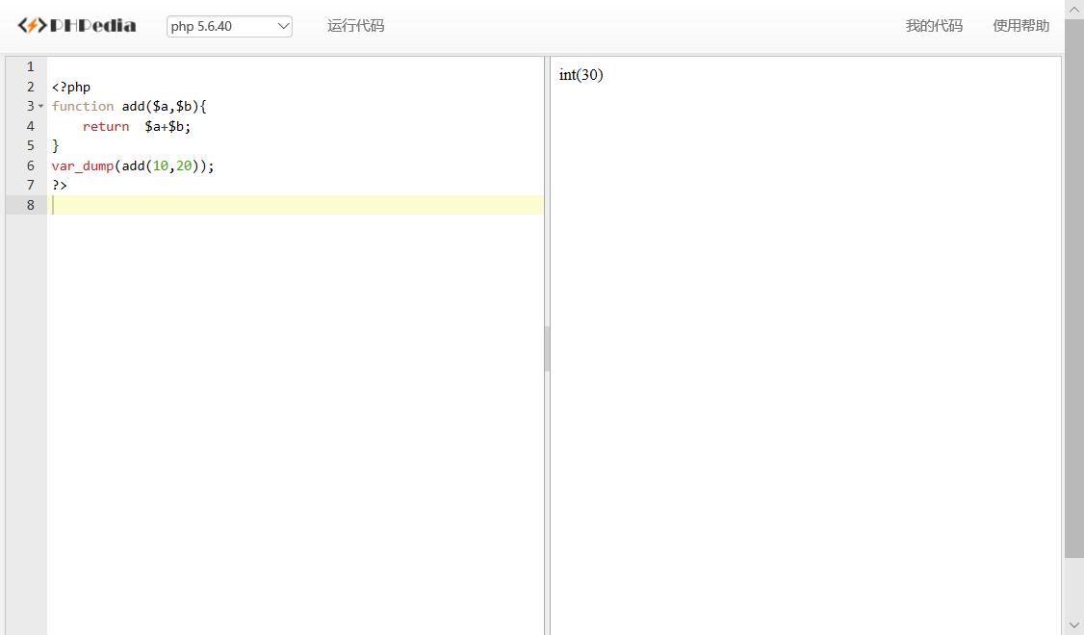
Task: Click line number 6 in the gutter
Action: click(31, 165)
